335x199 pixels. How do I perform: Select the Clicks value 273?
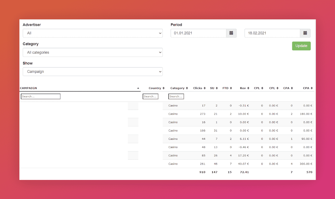tap(203, 114)
